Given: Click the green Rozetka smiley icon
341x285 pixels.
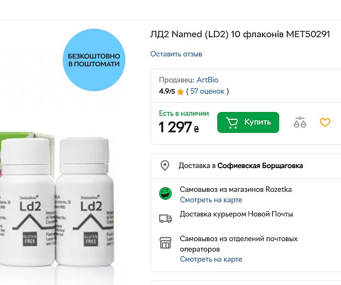Looking at the screenshot, I should click(x=165, y=194).
